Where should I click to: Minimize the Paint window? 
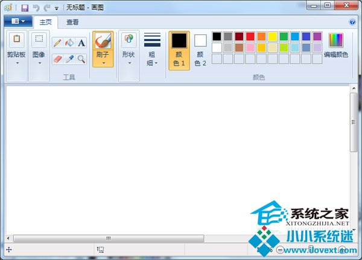[x=314, y=5]
